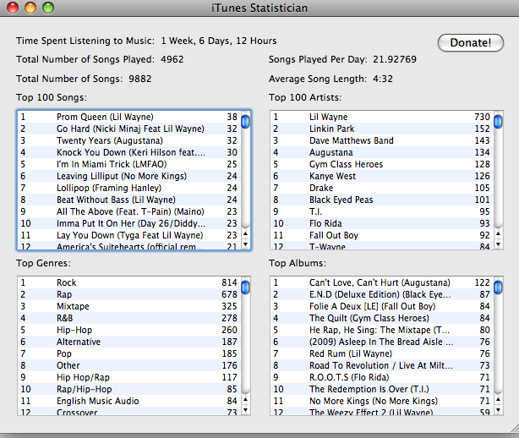Close the iTunes Statistician window
This screenshot has height=438, width=519.
click(x=13, y=8)
